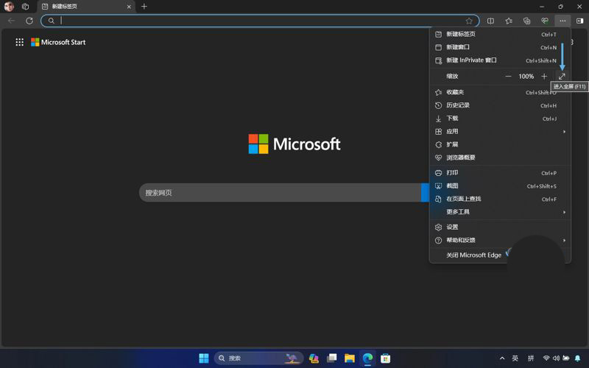Select 新建窗口 menu item
Image resolution: width=589 pixels, height=368 pixels.
[x=500, y=47]
